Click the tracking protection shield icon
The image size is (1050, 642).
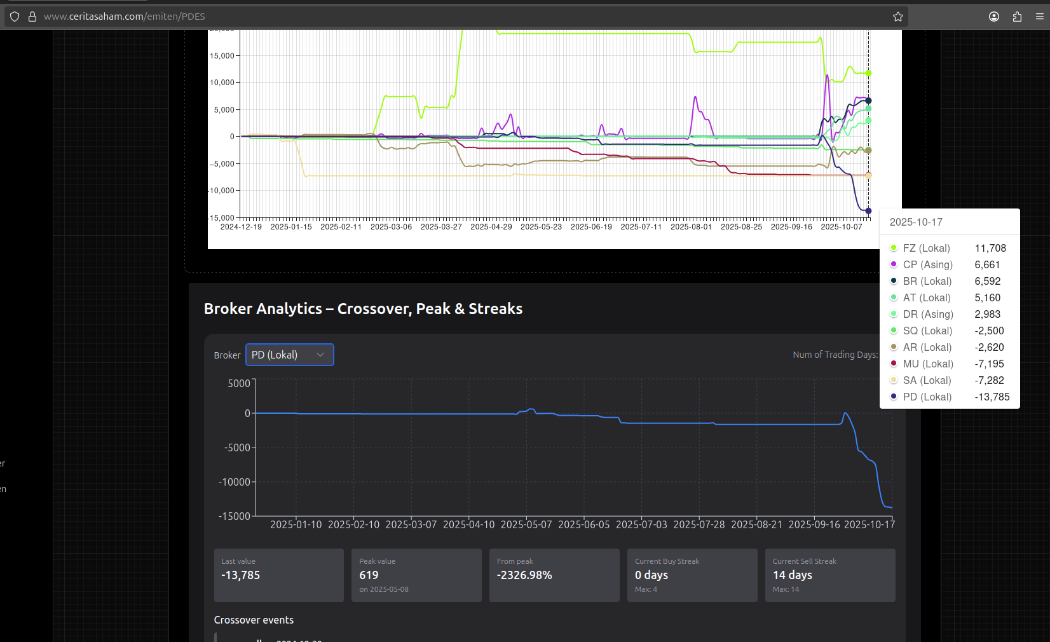[15, 17]
